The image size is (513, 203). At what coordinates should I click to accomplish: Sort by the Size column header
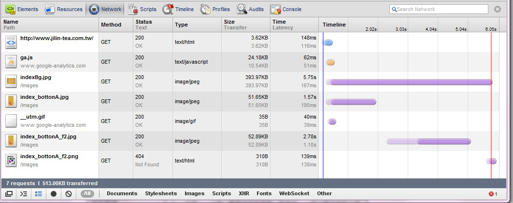point(246,25)
